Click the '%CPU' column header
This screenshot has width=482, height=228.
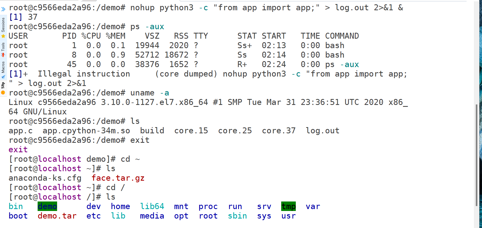pyautogui.click(x=91, y=36)
